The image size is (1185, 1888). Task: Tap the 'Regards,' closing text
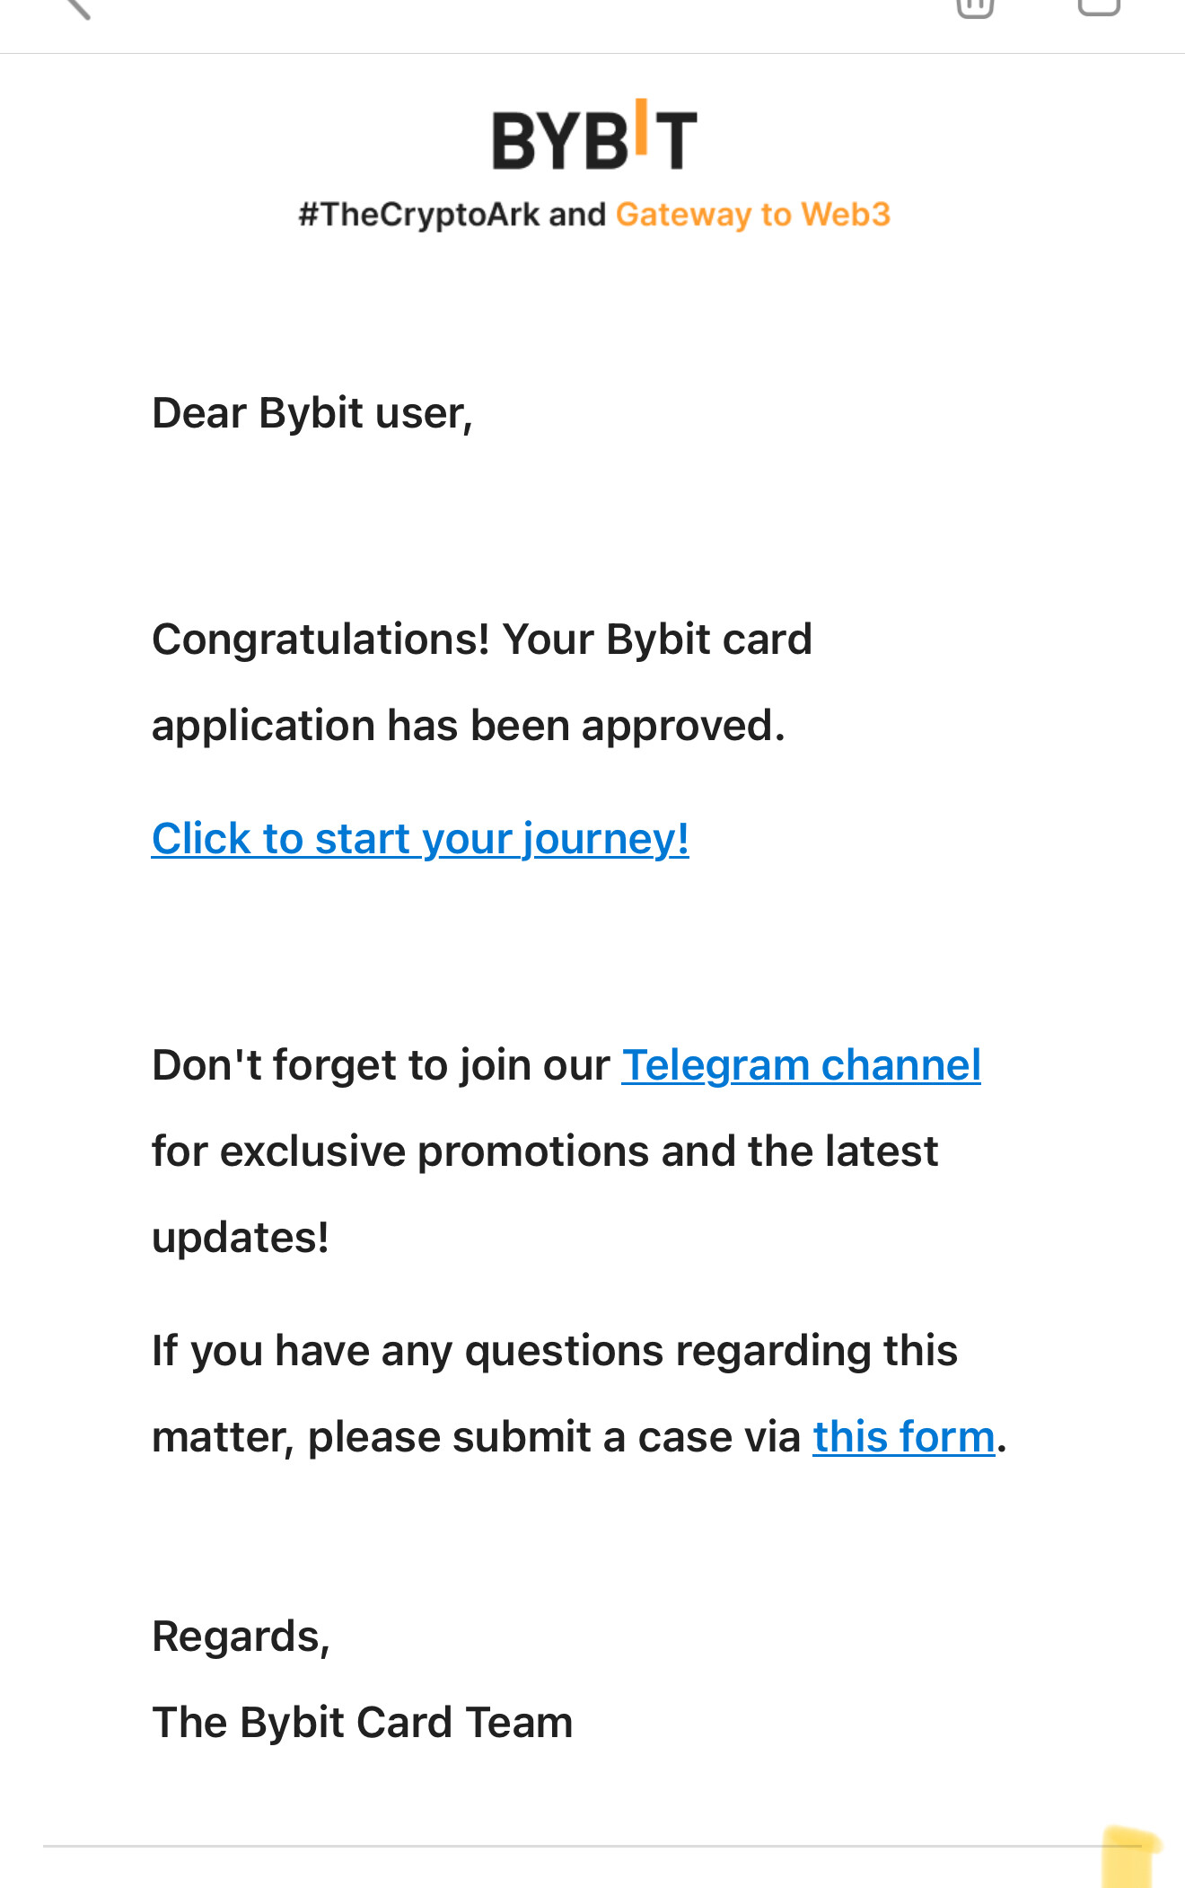pyautogui.click(x=241, y=1637)
